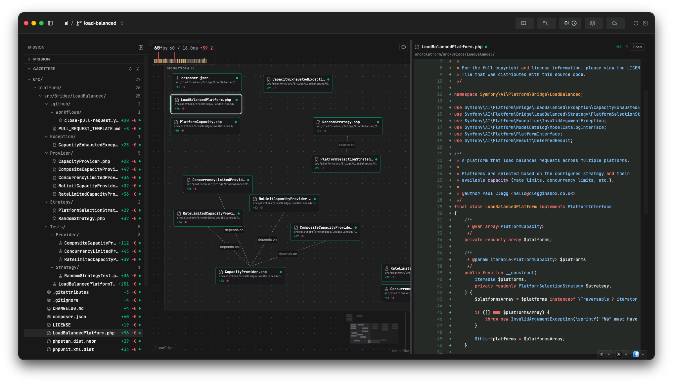Viewport: 673px width, 384px height.
Task: Click the Finder icon at bottom right
Action: 636,354
